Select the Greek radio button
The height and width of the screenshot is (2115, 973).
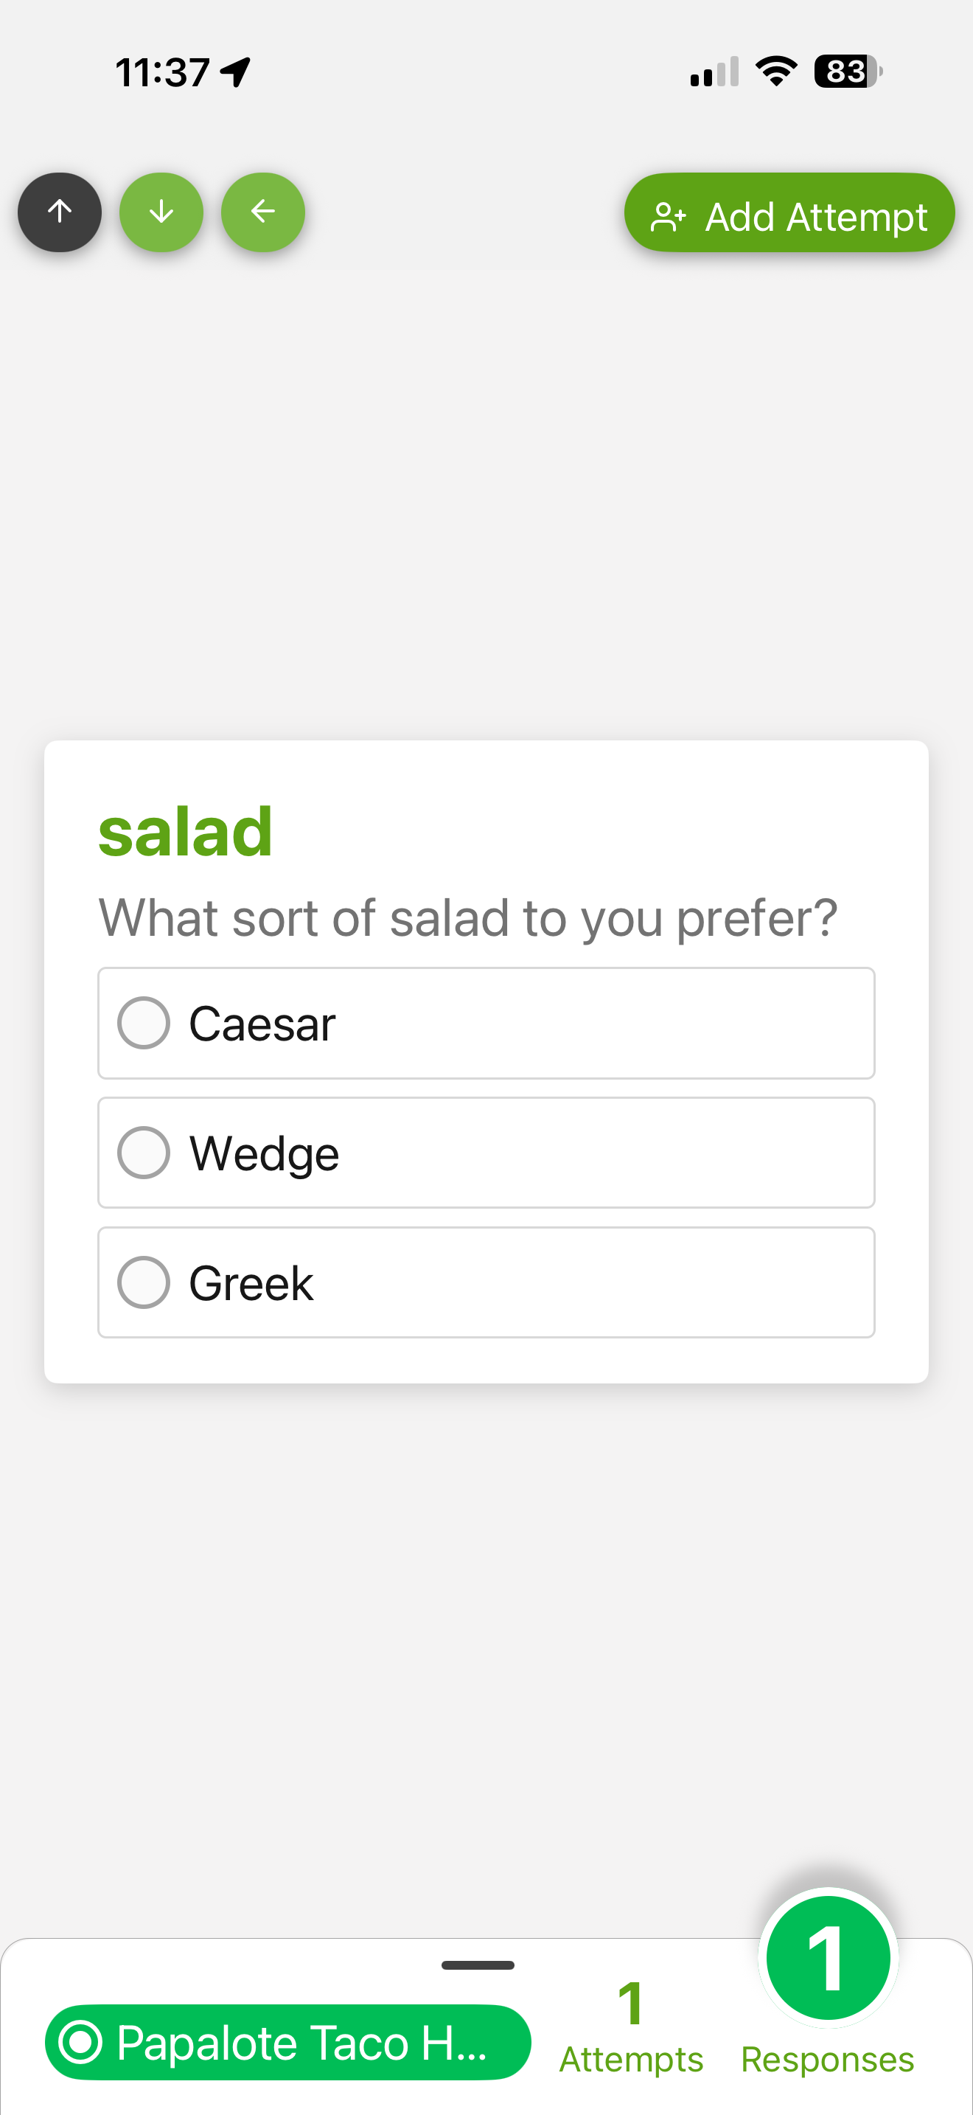tap(144, 1282)
